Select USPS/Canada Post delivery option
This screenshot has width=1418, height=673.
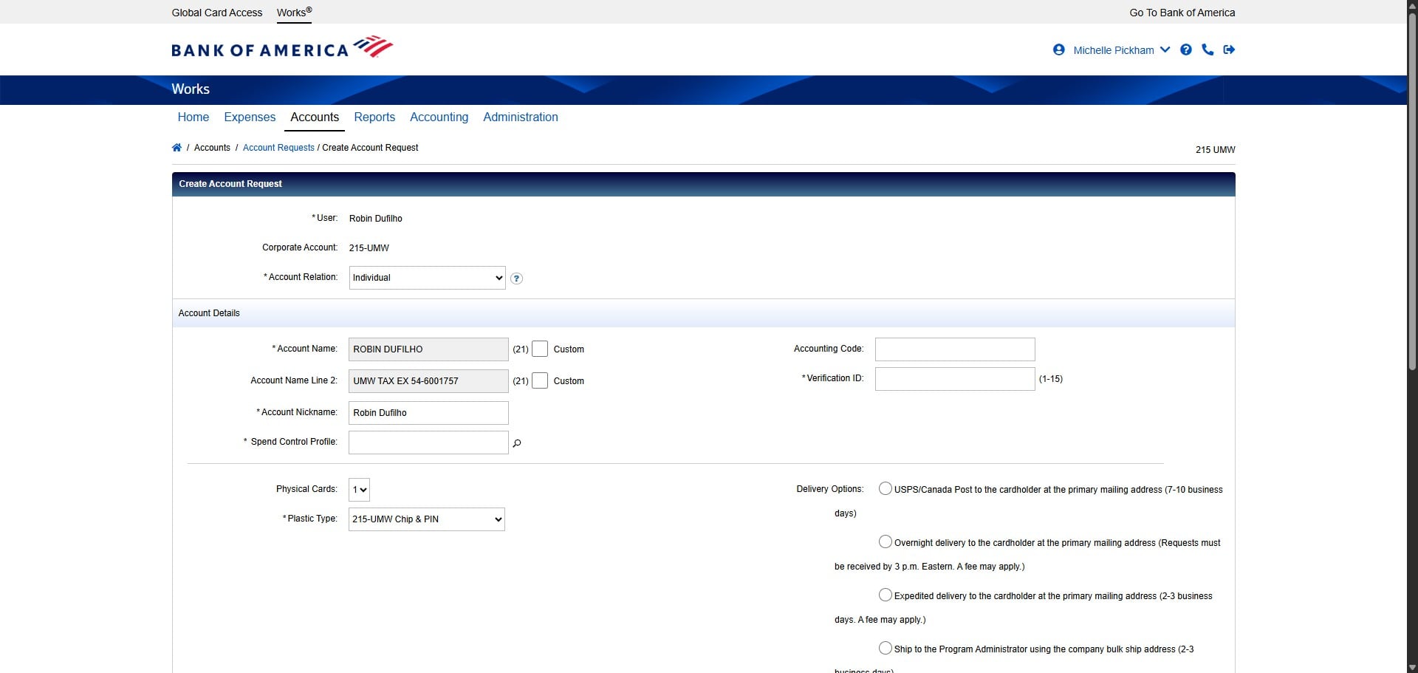point(885,488)
